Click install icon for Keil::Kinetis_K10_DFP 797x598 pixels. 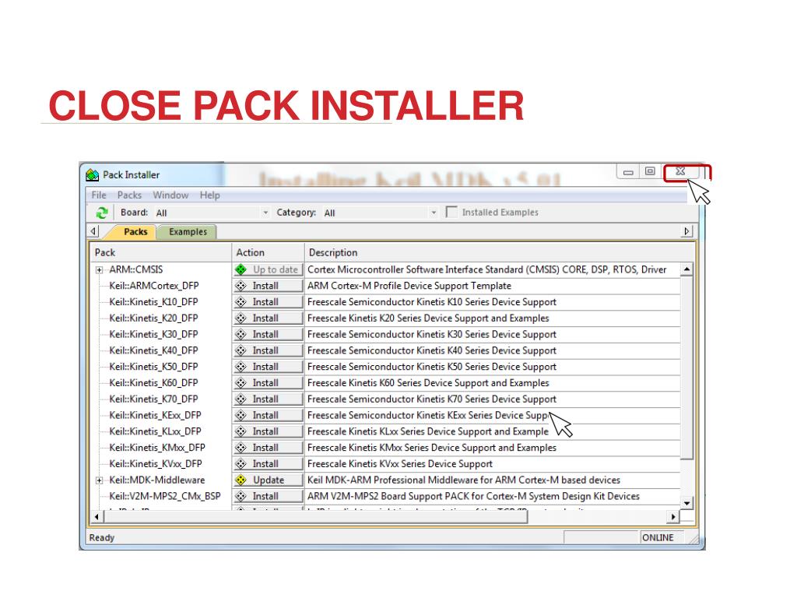tap(241, 302)
